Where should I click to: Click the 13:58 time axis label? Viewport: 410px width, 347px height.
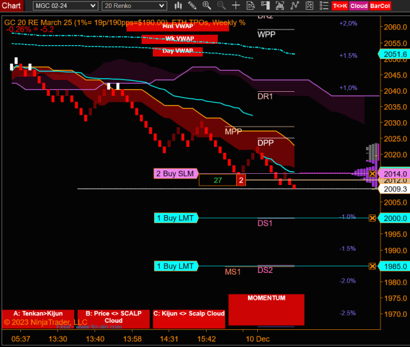coord(133,339)
